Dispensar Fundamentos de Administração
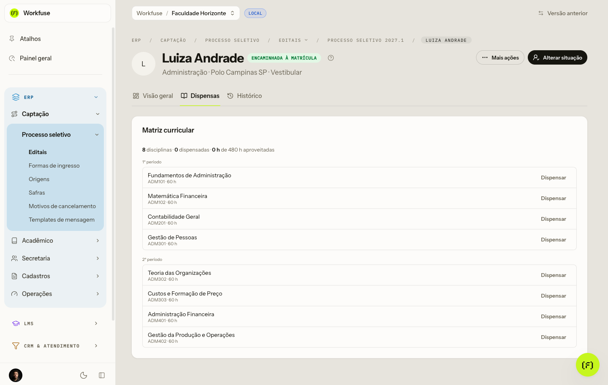 pos(554,178)
